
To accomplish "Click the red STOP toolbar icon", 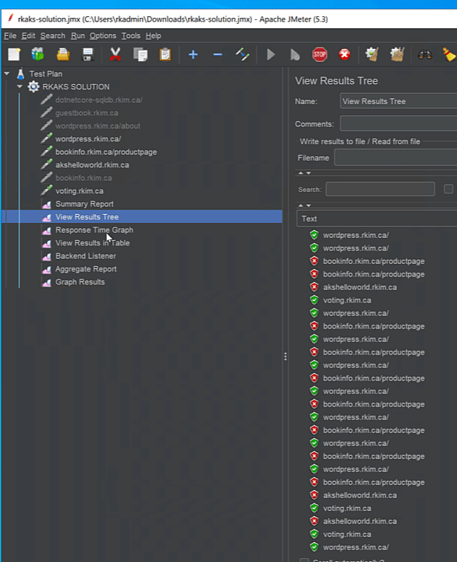I will pyautogui.click(x=320, y=54).
